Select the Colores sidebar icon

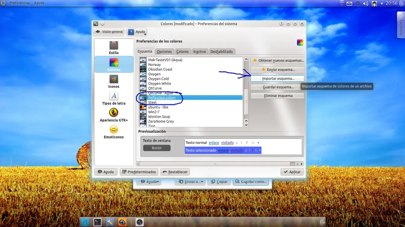pos(114,64)
